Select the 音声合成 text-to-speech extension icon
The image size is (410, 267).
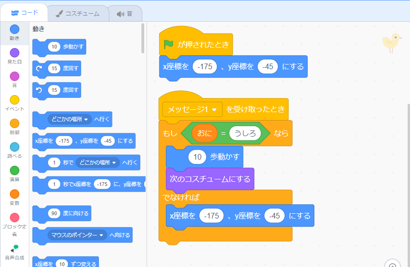point(15,249)
